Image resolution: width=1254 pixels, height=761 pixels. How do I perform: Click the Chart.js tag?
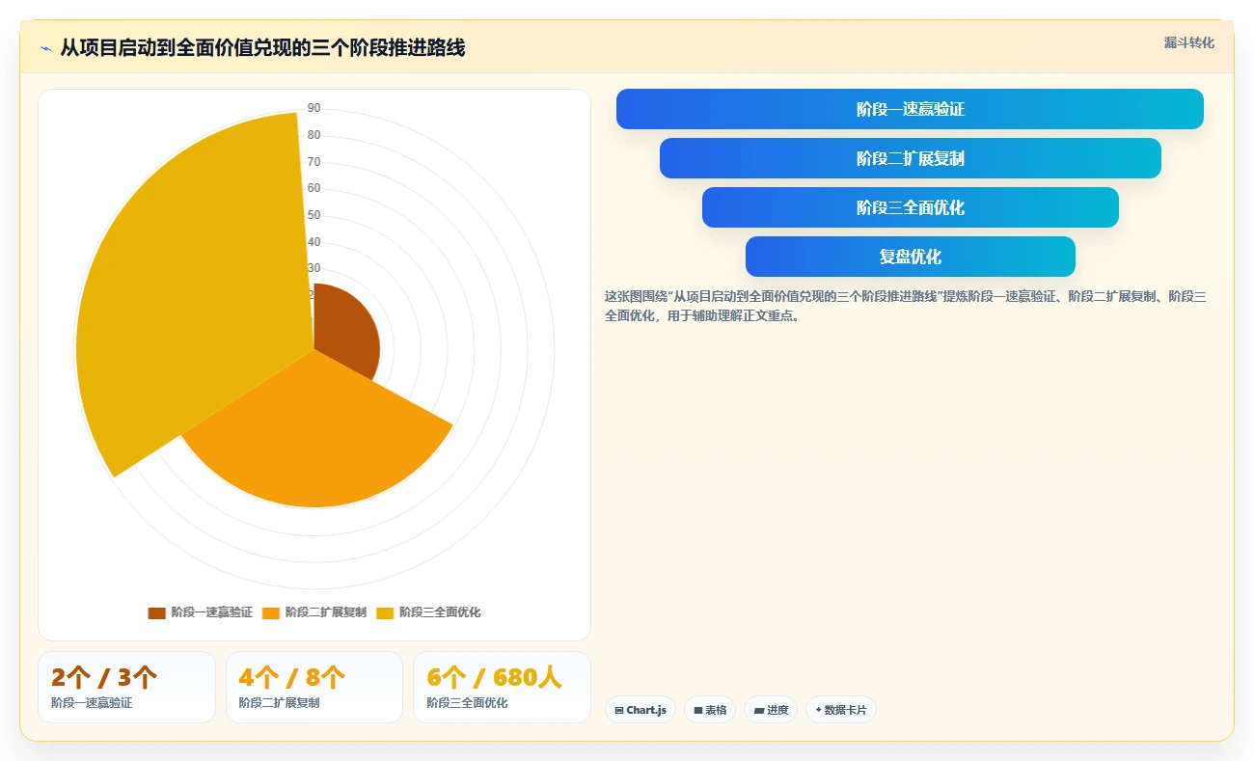coord(641,710)
